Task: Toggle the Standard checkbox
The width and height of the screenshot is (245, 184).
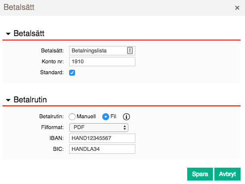Action: [x=72, y=73]
